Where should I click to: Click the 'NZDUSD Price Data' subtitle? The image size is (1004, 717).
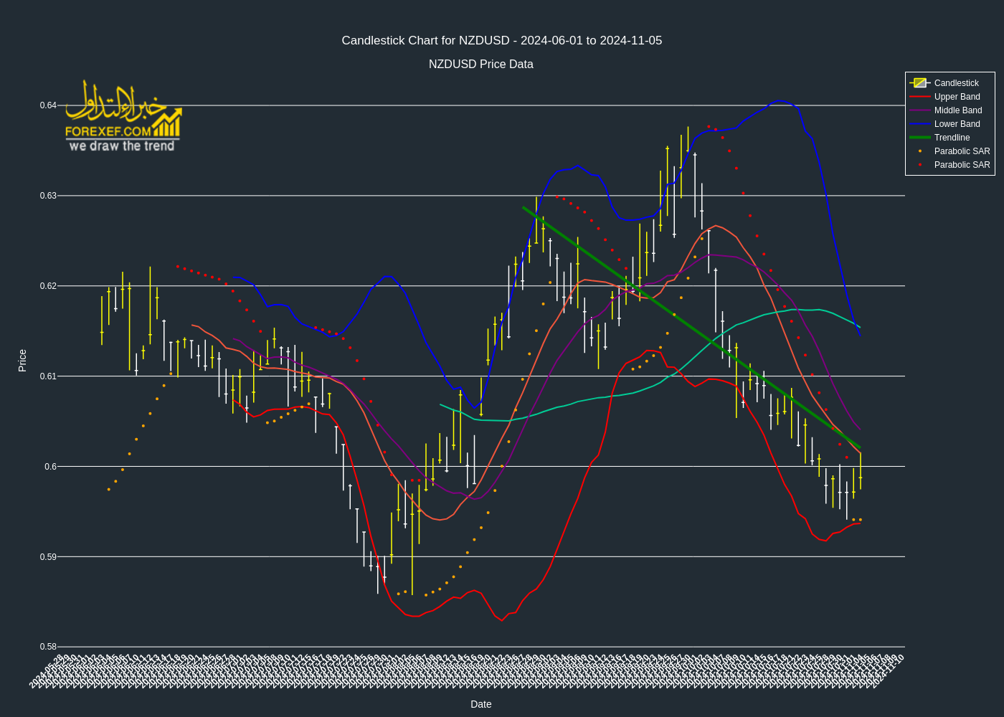pyautogui.click(x=481, y=65)
